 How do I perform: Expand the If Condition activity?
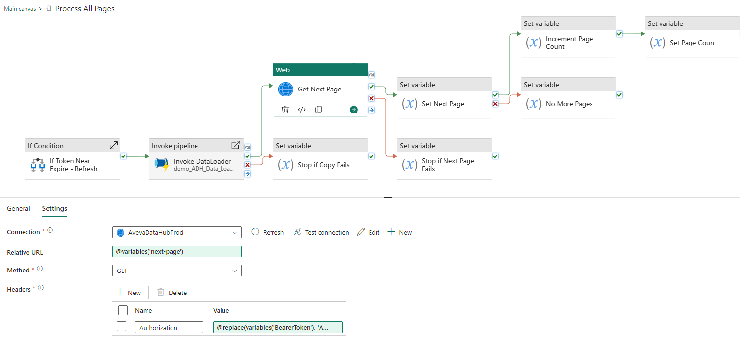coord(114,145)
